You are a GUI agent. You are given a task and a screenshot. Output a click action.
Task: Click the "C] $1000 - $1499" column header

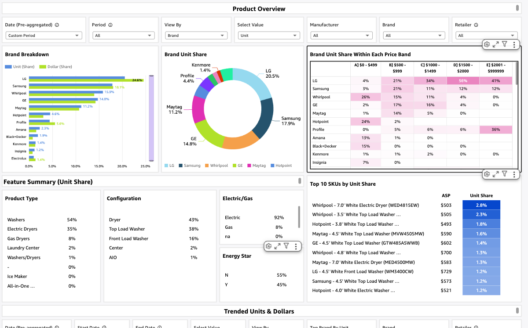[430, 68]
